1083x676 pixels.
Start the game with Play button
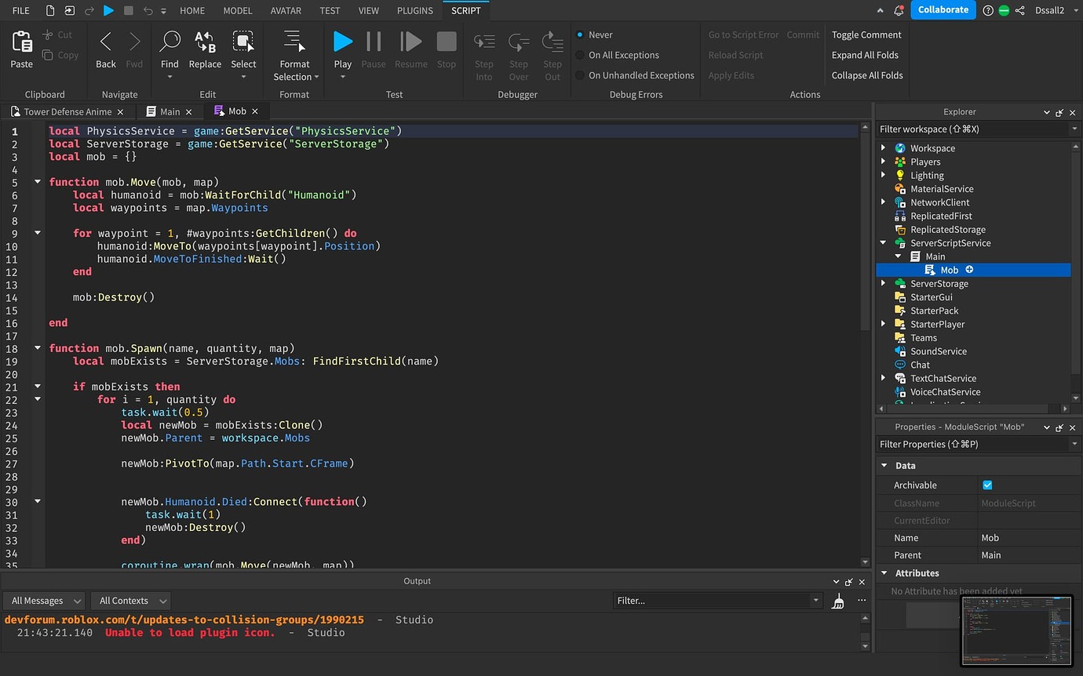pos(342,42)
